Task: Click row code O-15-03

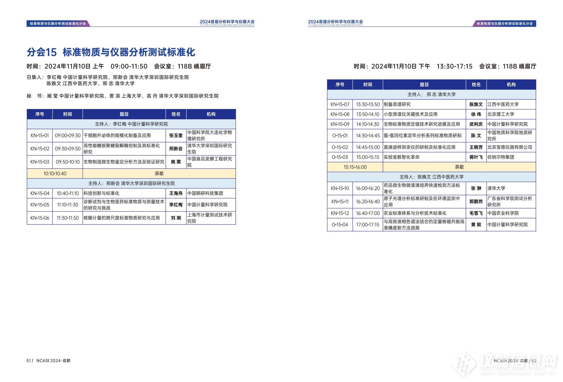Action: (340, 157)
